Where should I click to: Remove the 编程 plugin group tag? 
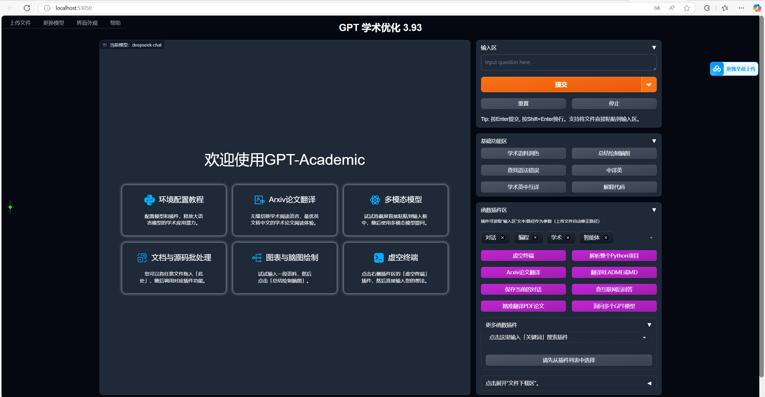(x=535, y=238)
